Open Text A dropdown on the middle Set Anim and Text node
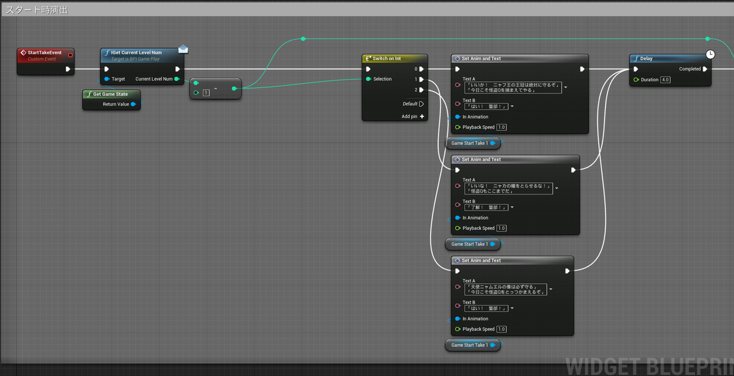 (x=557, y=188)
